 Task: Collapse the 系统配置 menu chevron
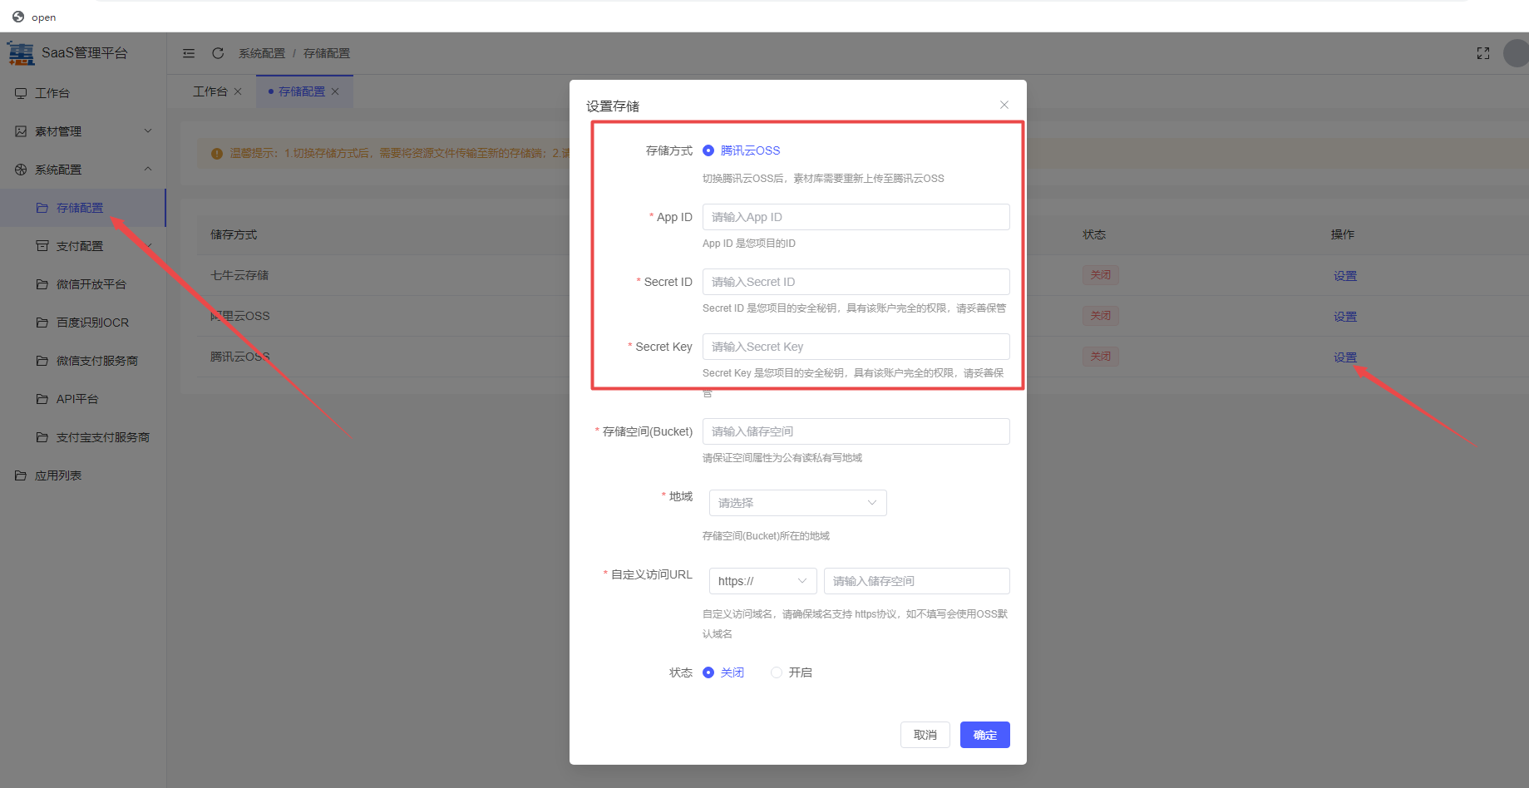(148, 169)
